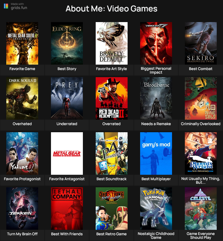Click the 'Favorite Game' label
Viewport: 223px width, 241px height.
tap(22, 69)
